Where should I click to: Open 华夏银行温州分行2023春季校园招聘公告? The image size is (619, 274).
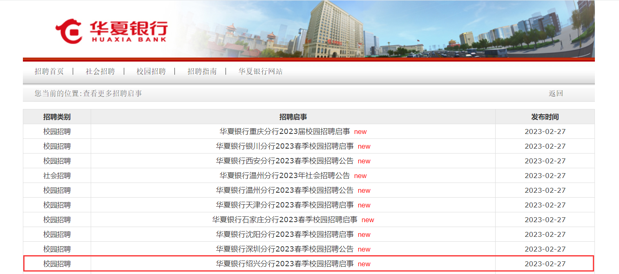pos(285,190)
